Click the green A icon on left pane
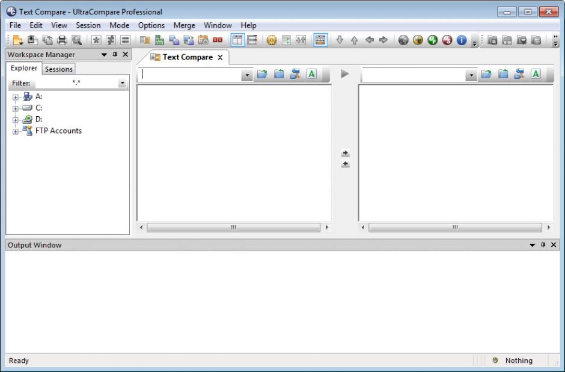Screen dimensions: 565x372 pyautogui.click(x=312, y=74)
